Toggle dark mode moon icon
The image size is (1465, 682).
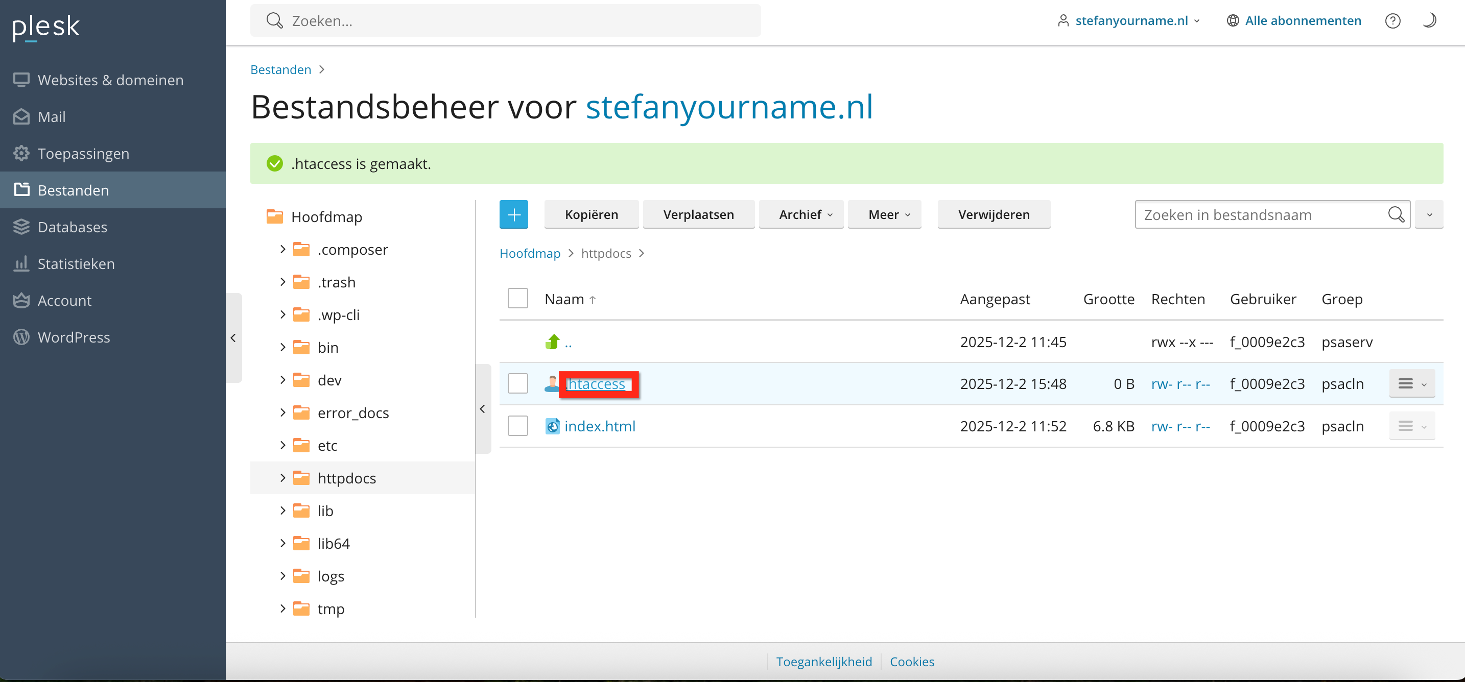(1429, 21)
